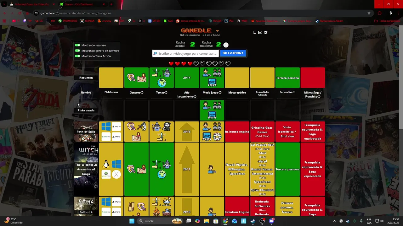This screenshot has height=226, width=403.
Task: Click Grinding Gear Games developer cell
Action: tap(262, 132)
